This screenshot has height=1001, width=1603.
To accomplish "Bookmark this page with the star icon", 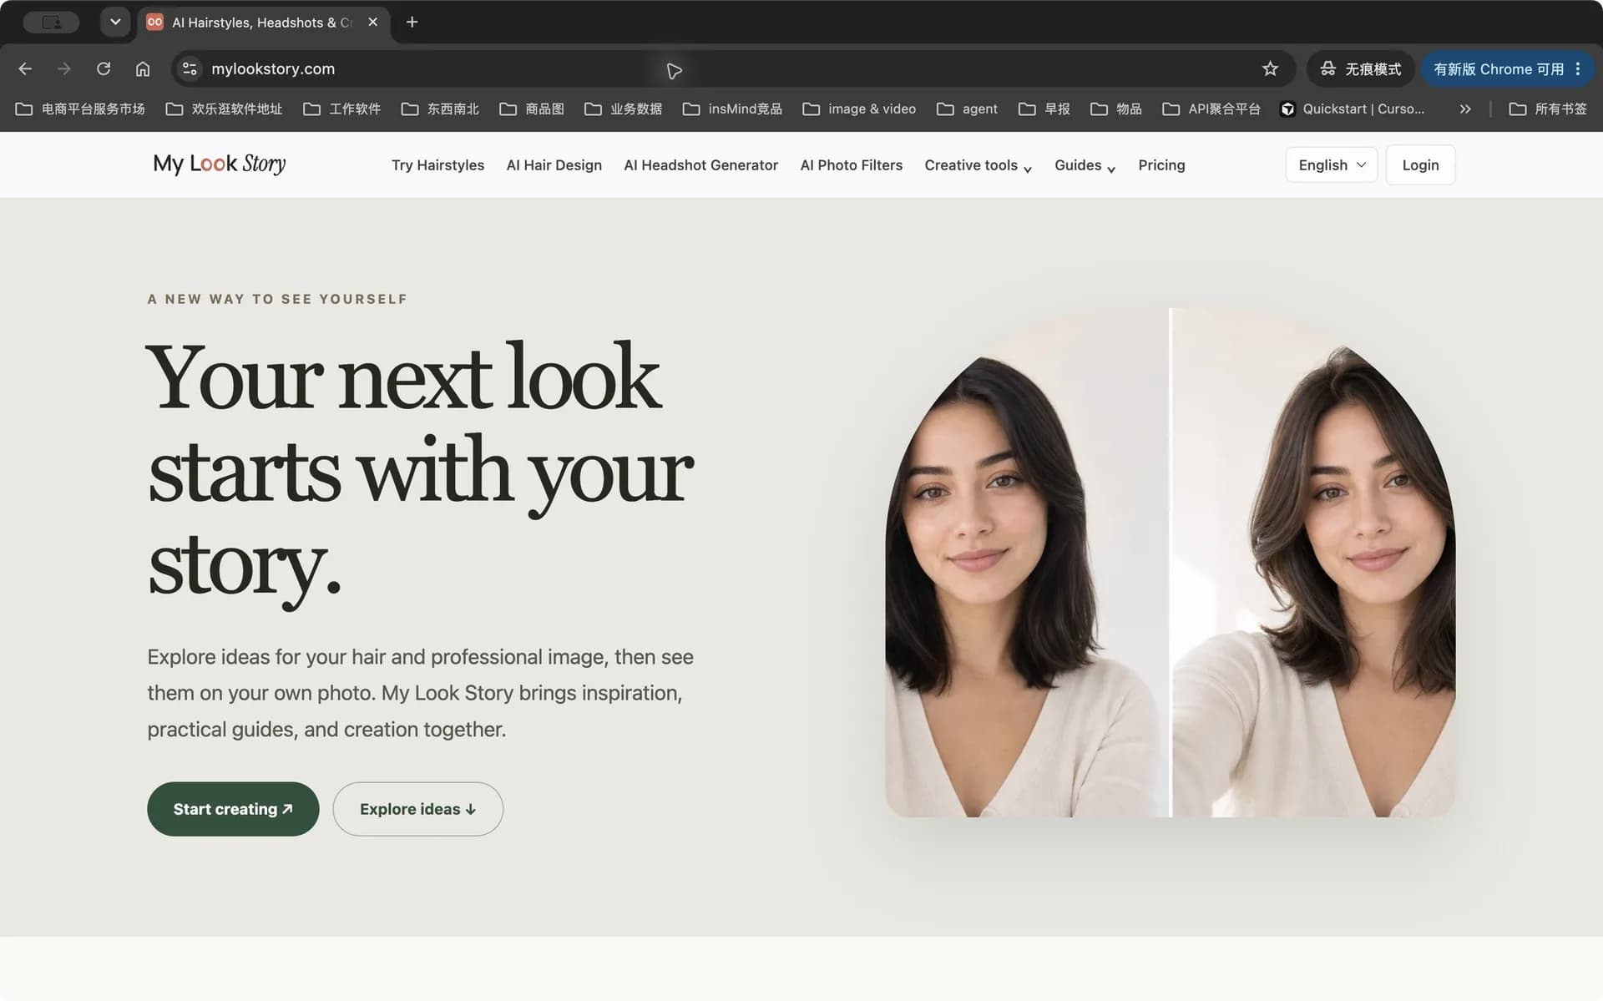I will pyautogui.click(x=1270, y=68).
